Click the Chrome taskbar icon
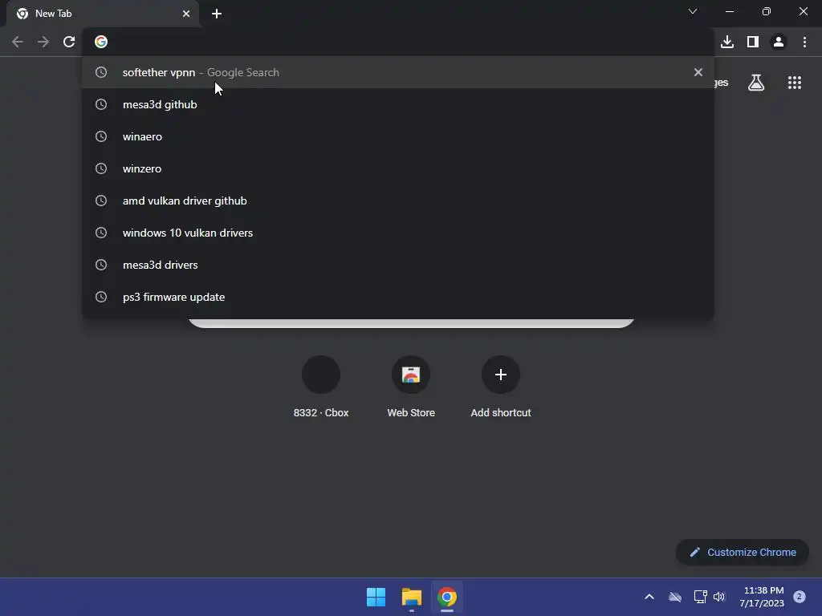Image resolution: width=822 pixels, height=616 pixels. 447,597
